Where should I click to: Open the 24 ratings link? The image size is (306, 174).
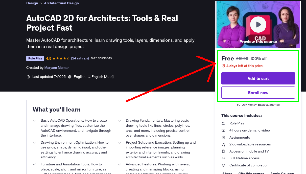80,58
